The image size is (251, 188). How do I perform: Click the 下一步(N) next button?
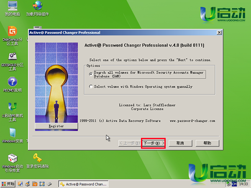click(x=154, y=143)
